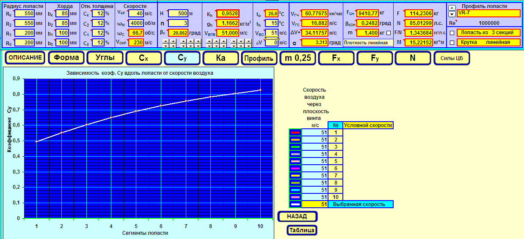Viewport: 524px width, 239px height.
Task: Click the Плотность линейная field
Action: [x=365, y=43]
